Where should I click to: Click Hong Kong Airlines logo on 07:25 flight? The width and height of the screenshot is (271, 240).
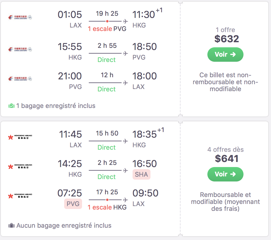coord(20,196)
